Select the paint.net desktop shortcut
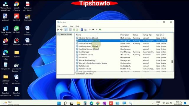189x106 pixels. click(6, 17)
